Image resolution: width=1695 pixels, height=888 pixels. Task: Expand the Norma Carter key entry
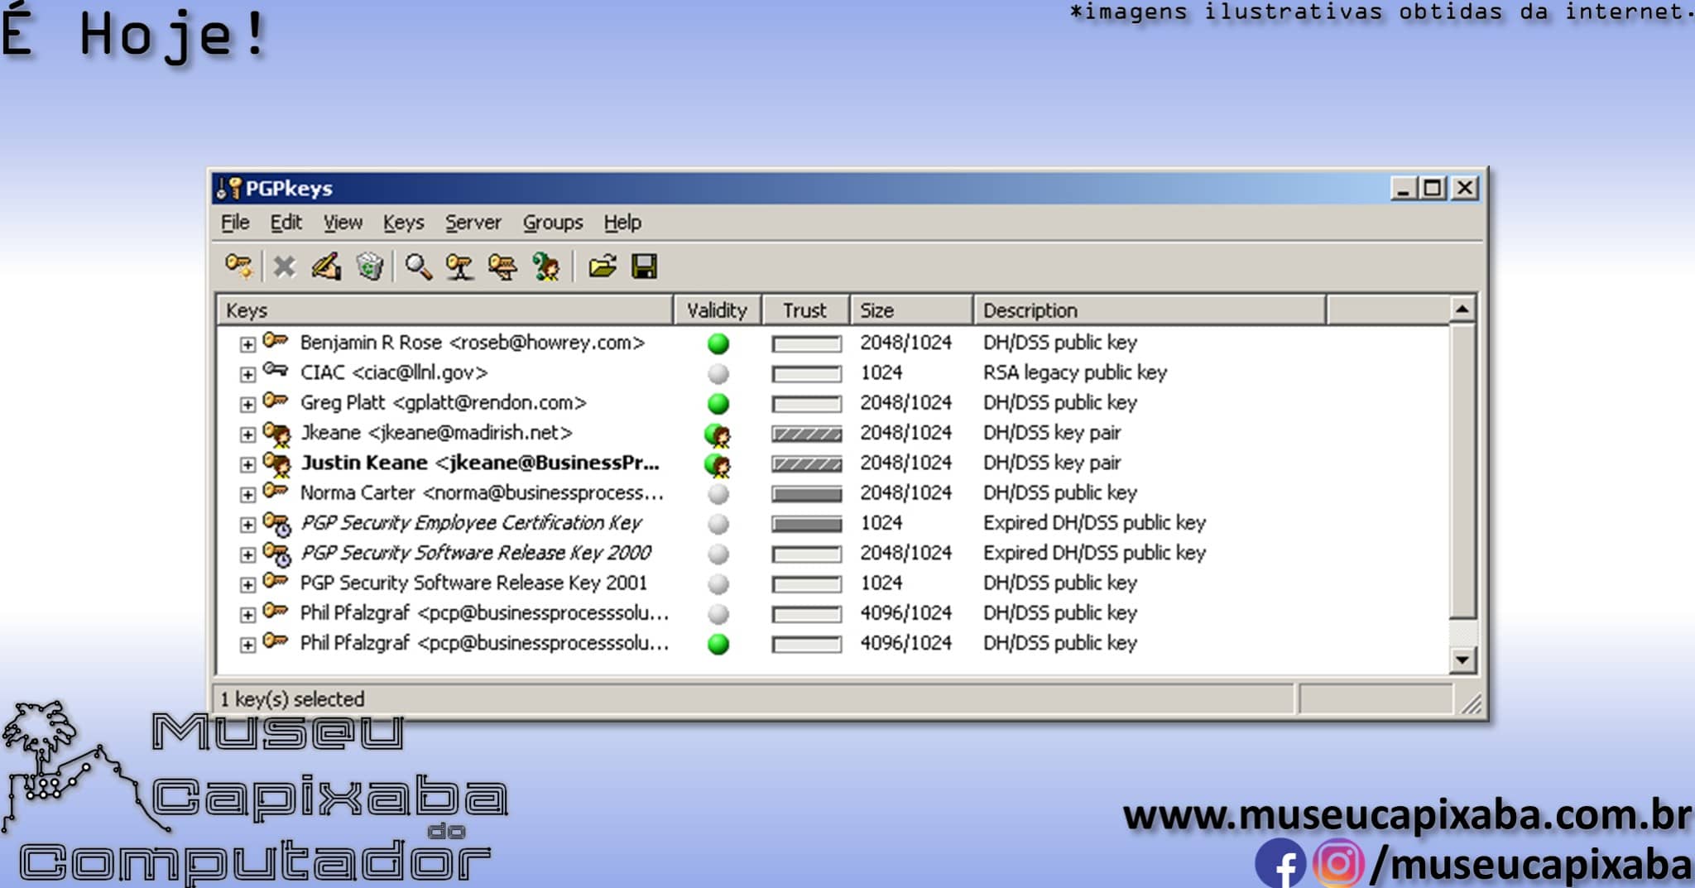click(x=247, y=494)
